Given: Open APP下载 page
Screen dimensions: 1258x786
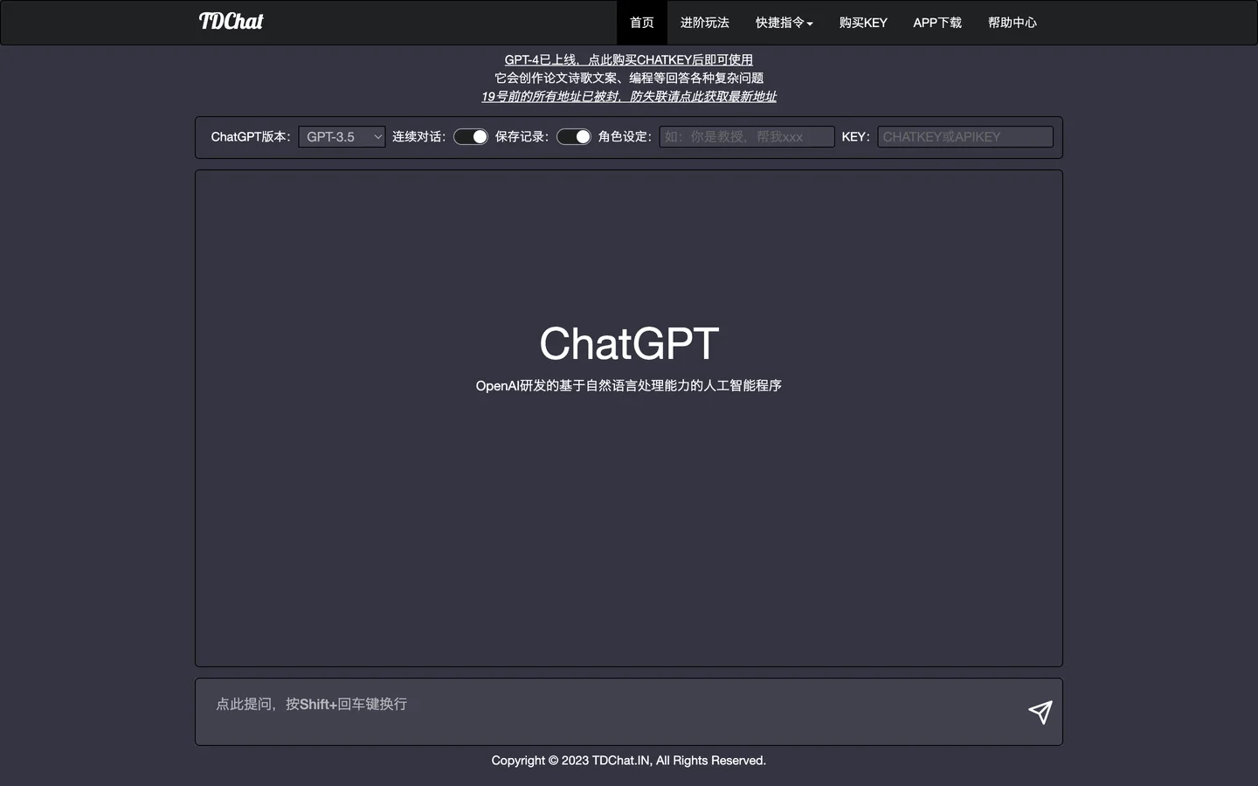Looking at the screenshot, I should (x=937, y=23).
